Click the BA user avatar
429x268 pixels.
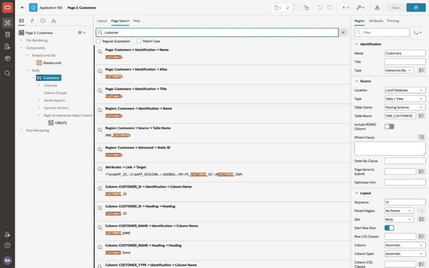pos(8,260)
